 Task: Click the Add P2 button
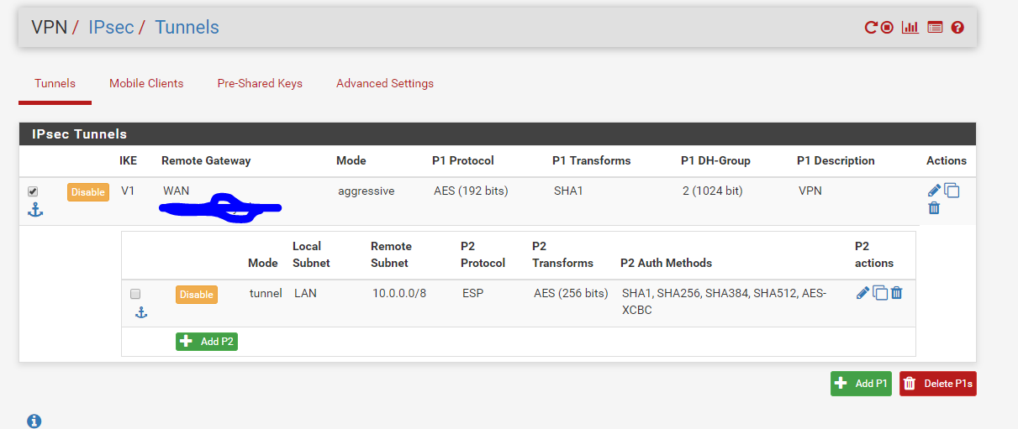click(x=207, y=342)
